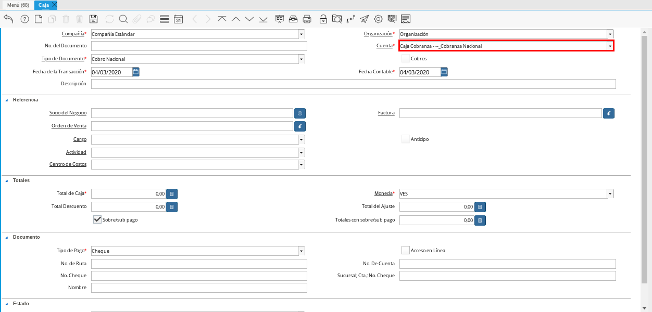Open record search with the magnifier icon
This screenshot has height=312, width=652.
click(123, 19)
